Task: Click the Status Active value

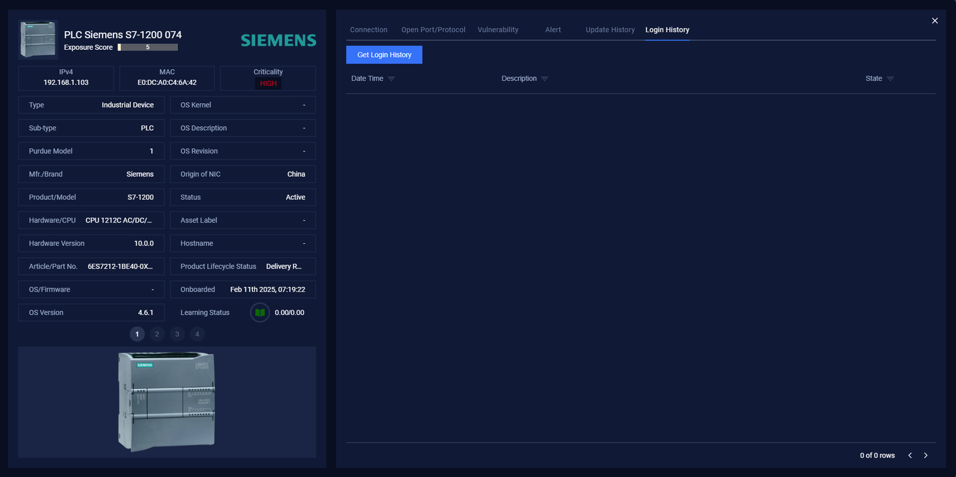Action: 295,197
